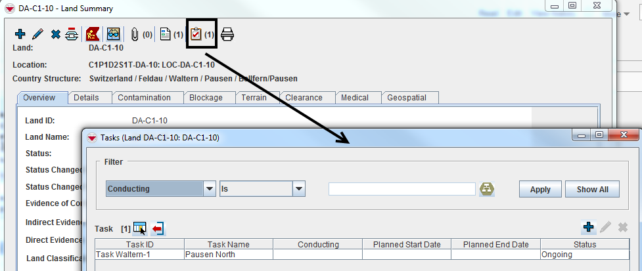The height and width of the screenshot is (271, 642).
Task: Click the blue plus add icon in Land Summary toolbar
Action: point(20,34)
